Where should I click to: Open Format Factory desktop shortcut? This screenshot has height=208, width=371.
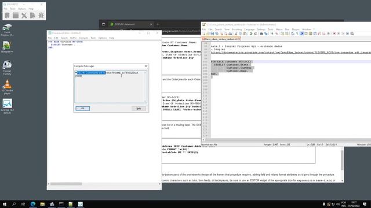7,68
